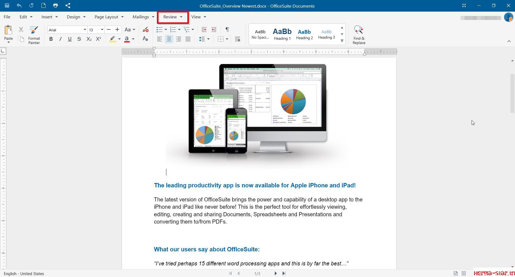This screenshot has height=277, width=515.
Task: Expand the font size dropdown
Action: [102, 30]
